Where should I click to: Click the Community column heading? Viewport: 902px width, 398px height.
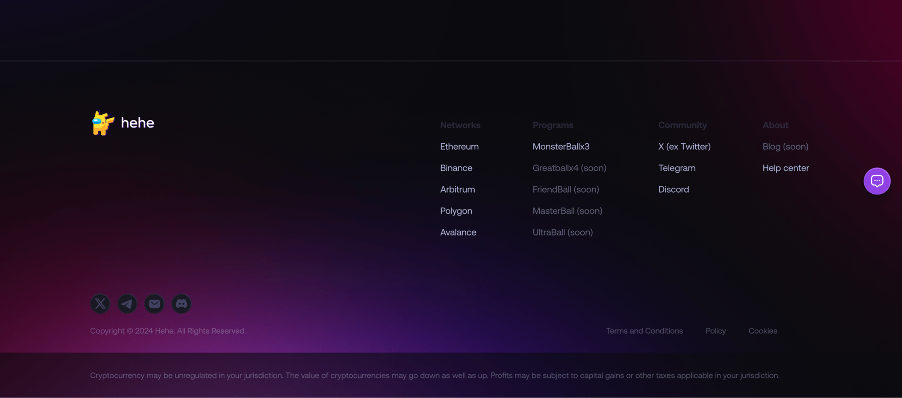pyautogui.click(x=683, y=125)
